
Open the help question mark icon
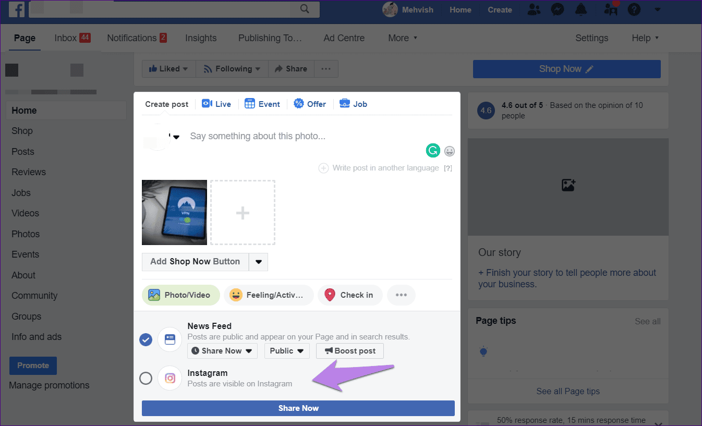[x=634, y=9]
